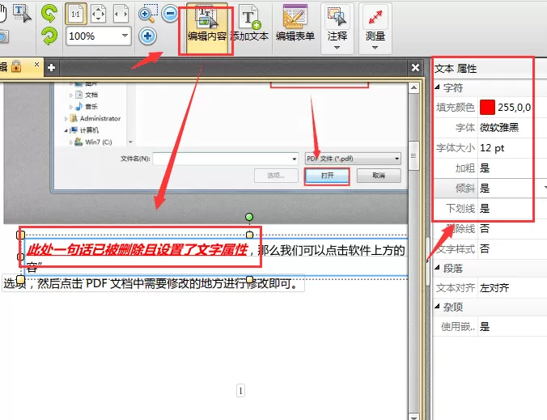
Task: Open the 100% zoom level dropdown
Action: click(x=125, y=36)
